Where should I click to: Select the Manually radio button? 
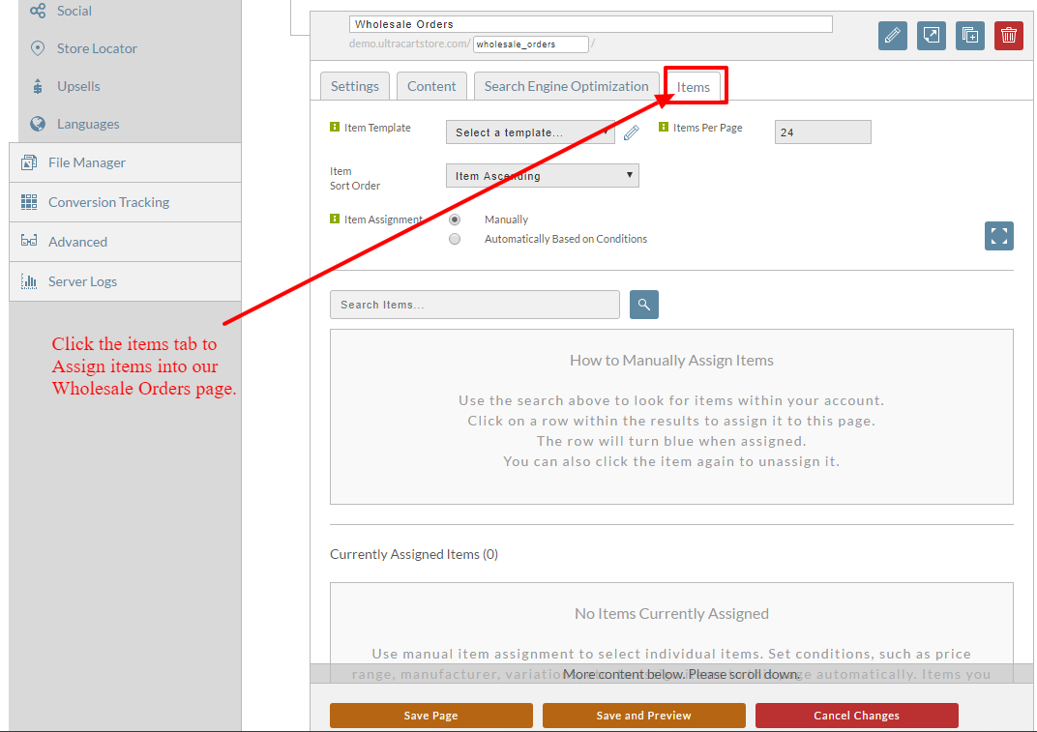pos(455,220)
